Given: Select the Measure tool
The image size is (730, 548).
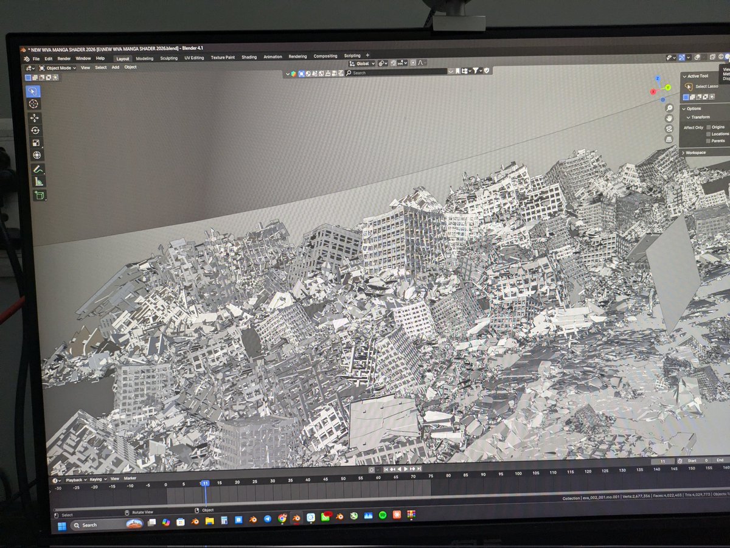Looking at the screenshot, I should (38, 181).
